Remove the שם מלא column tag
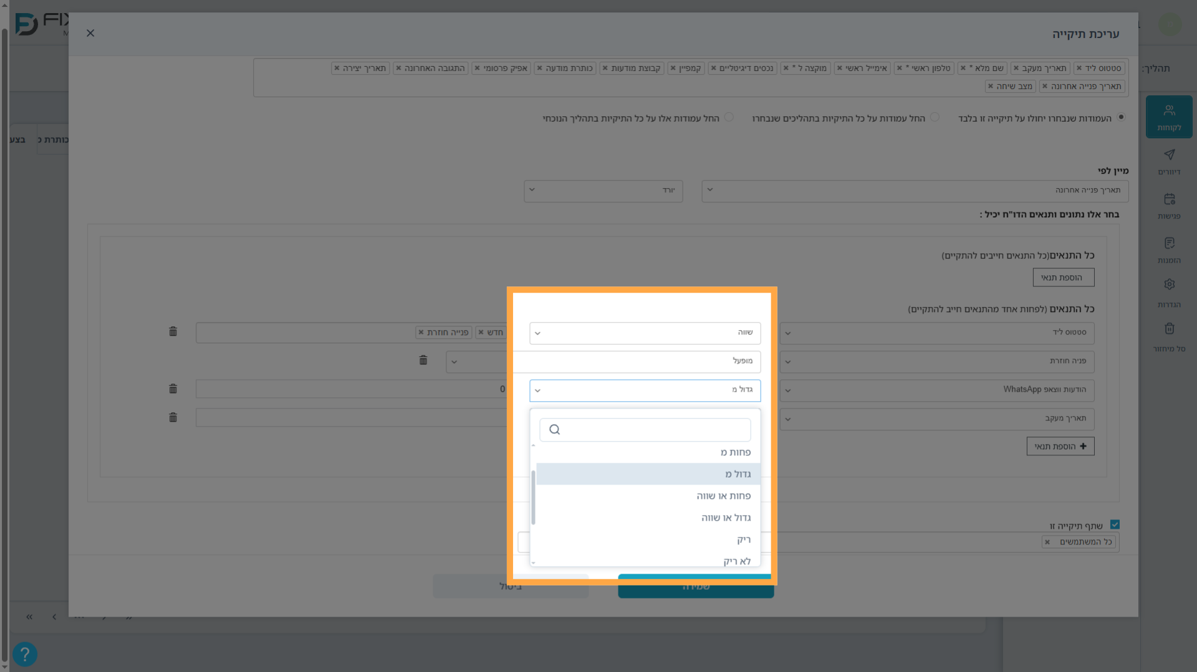Screen dimensions: 1197x672 click(x=963, y=69)
